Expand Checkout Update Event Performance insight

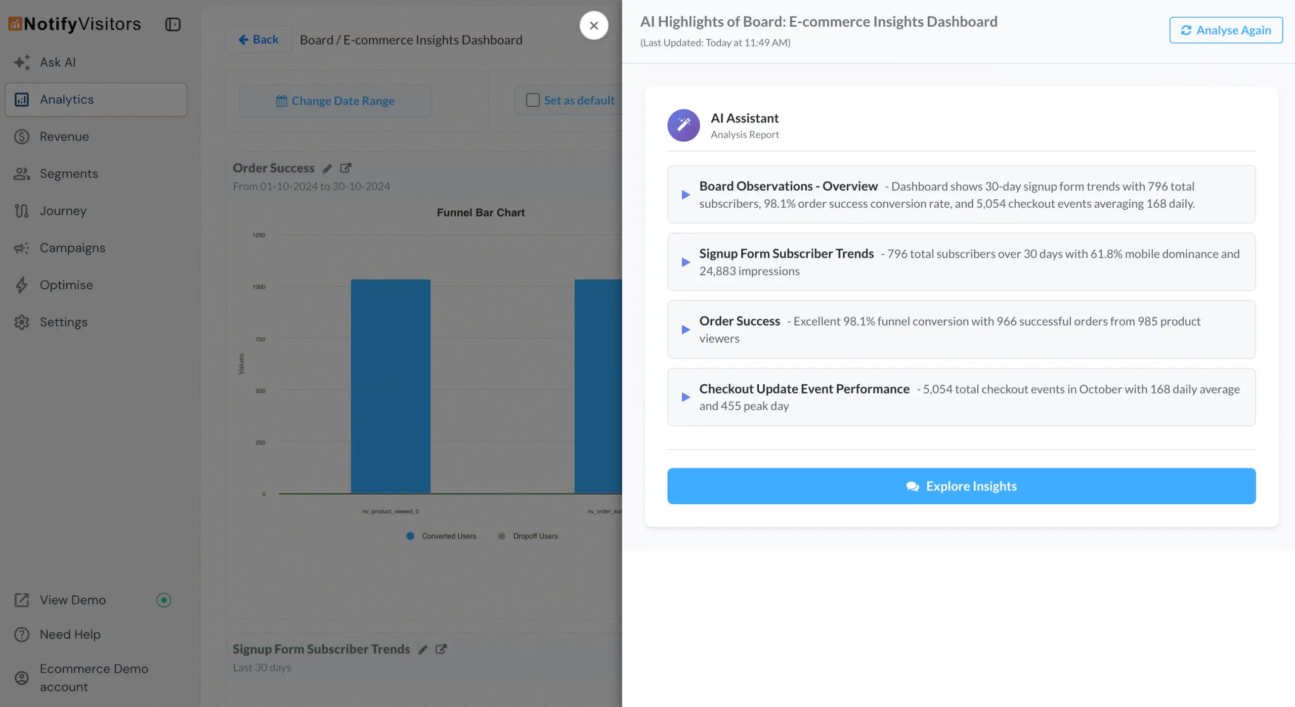(x=685, y=397)
